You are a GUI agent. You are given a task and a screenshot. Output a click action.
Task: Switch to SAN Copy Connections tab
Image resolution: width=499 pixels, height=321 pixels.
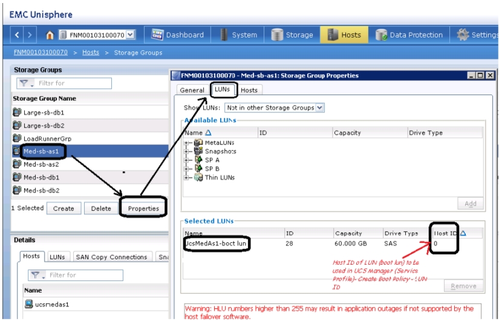point(111,257)
